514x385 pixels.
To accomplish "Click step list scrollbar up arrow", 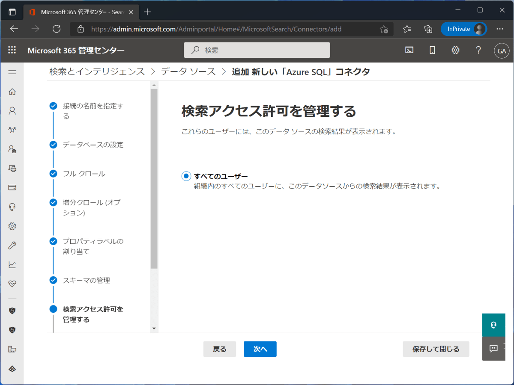I will click(x=154, y=85).
